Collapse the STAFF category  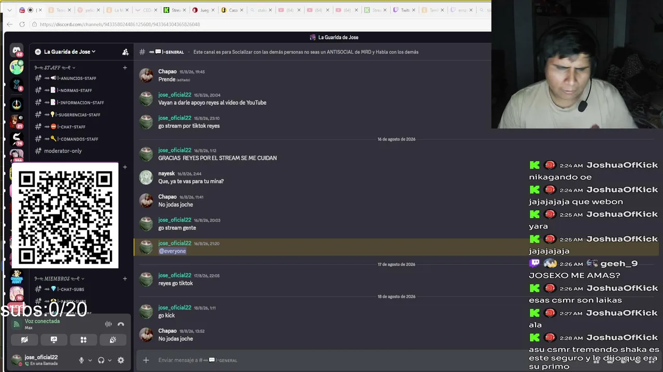pos(55,68)
